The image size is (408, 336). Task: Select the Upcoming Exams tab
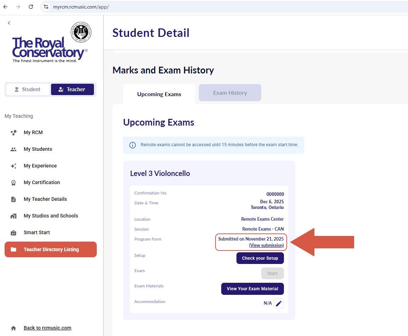(x=159, y=94)
